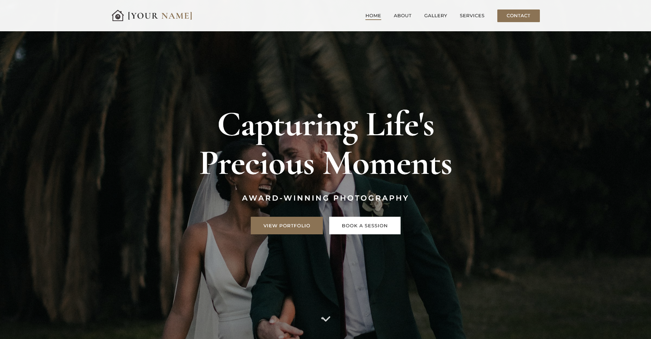Select the Award-Winning Photography tagline

(x=325, y=198)
